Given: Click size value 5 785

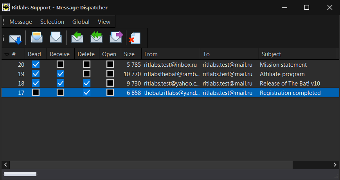Looking at the screenshot, I should pyautogui.click(x=134, y=65).
